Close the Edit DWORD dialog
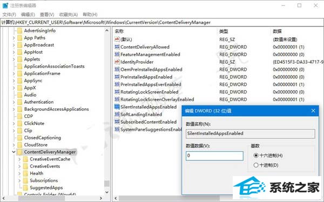This screenshot has width=324, height=202. click(x=313, y=111)
